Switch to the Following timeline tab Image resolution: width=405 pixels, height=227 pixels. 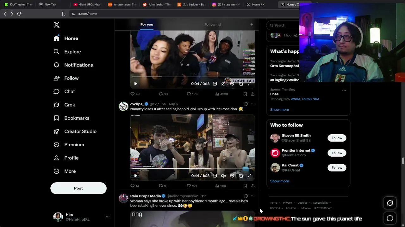coord(212,24)
